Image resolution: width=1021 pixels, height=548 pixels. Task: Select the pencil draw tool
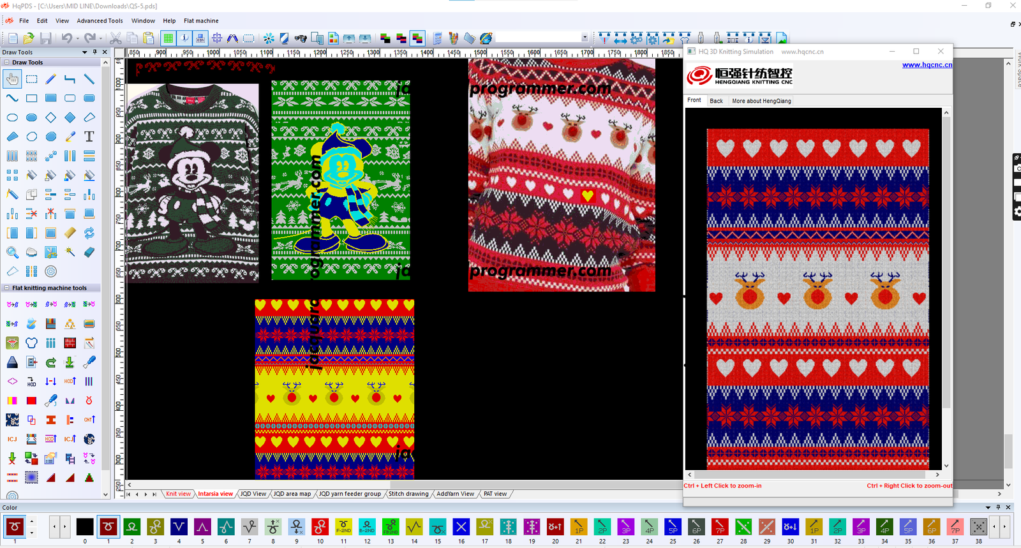(x=51, y=79)
